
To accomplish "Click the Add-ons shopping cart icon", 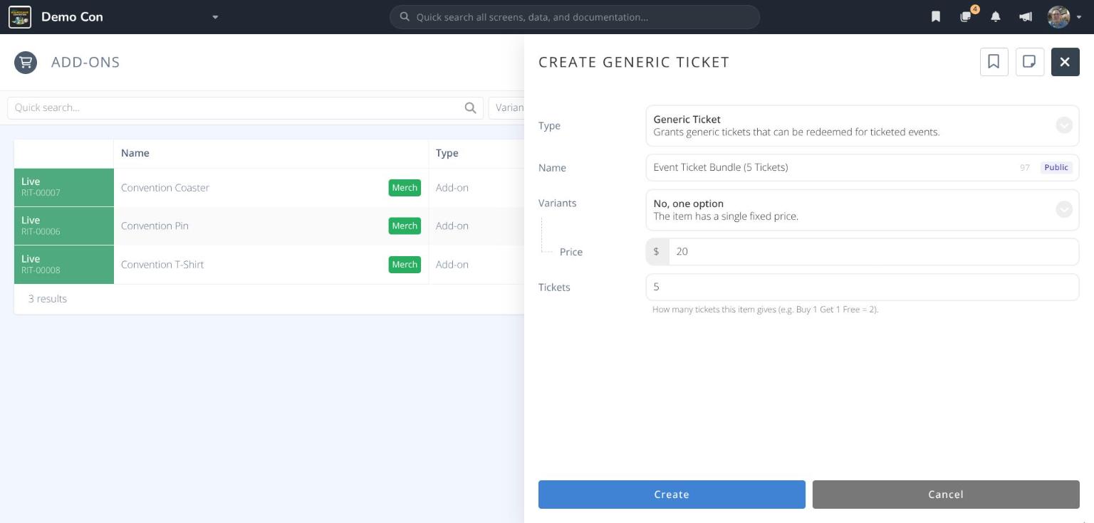I will coord(26,62).
